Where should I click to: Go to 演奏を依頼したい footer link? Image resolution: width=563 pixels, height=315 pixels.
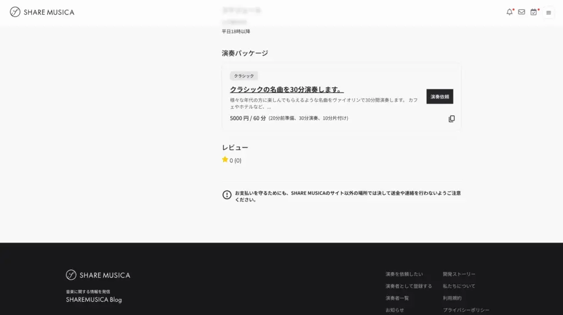coord(404,274)
